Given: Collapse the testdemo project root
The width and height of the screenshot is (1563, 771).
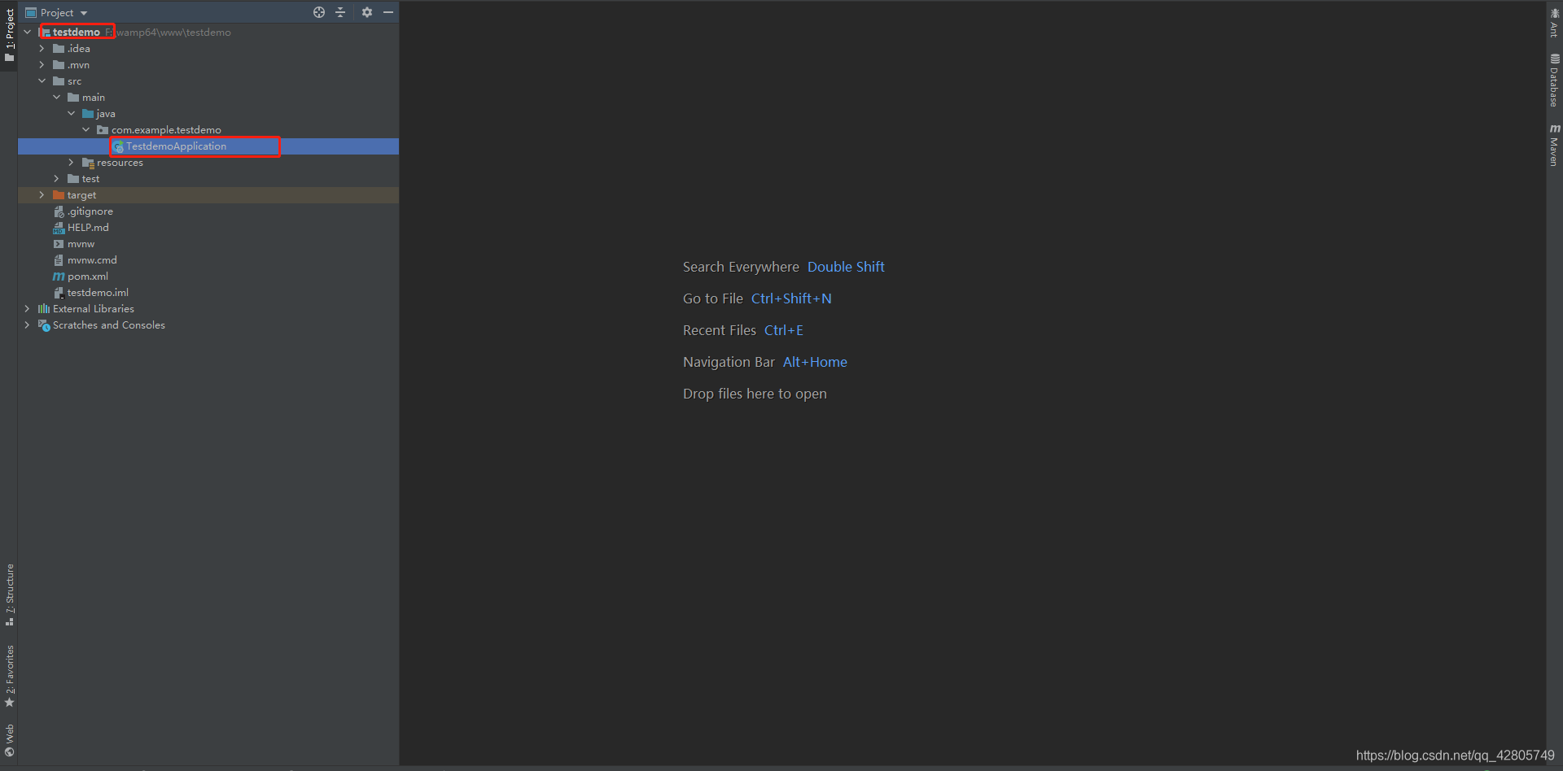Looking at the screenshot, I should [x=27, y=32].
